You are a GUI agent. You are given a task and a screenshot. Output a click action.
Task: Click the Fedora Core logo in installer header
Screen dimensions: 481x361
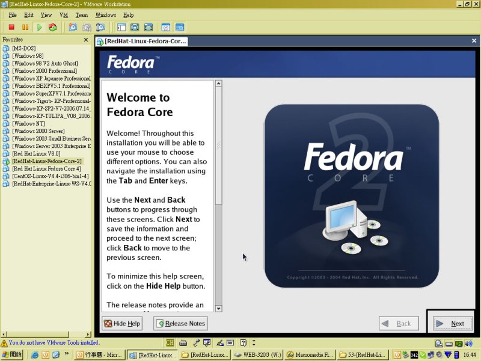[x=133, y=64]
